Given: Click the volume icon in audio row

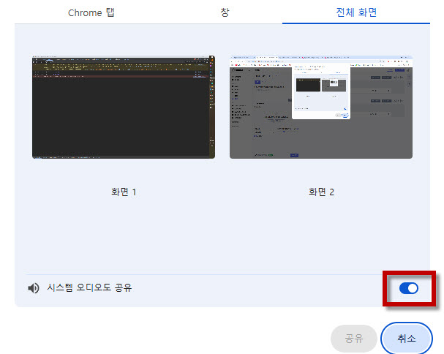Looking at the screenshot, I should (33, 288).
